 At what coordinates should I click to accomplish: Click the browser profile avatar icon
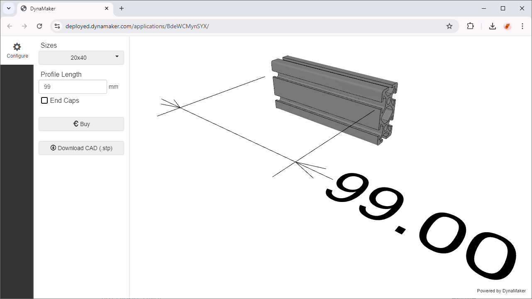click(x=507, y=26)
